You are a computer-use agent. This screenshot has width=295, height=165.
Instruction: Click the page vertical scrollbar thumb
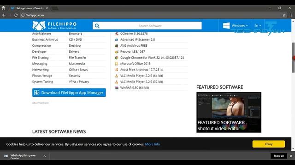(293, 58)
